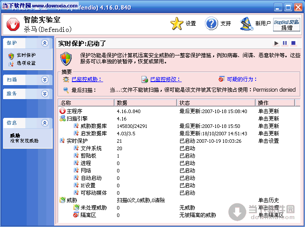Open the 已监控威胁 link
The height and width of the screenshot is (227, 305).
(x=87, y=79)
